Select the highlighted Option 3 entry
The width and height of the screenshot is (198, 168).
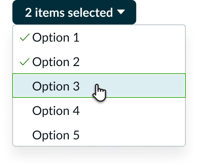click(x=99, y=86)
